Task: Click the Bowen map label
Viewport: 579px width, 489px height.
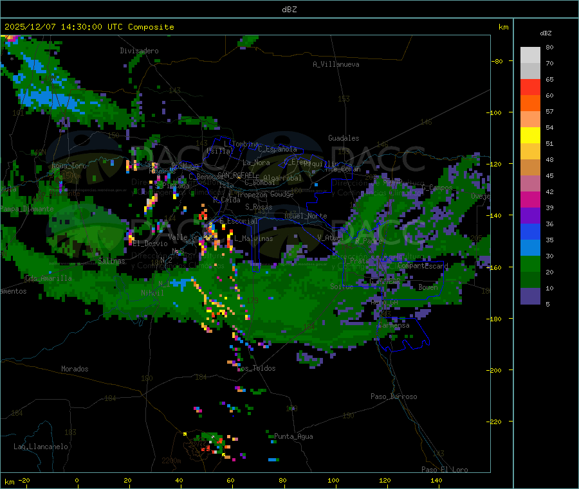Action: [428, 287]
